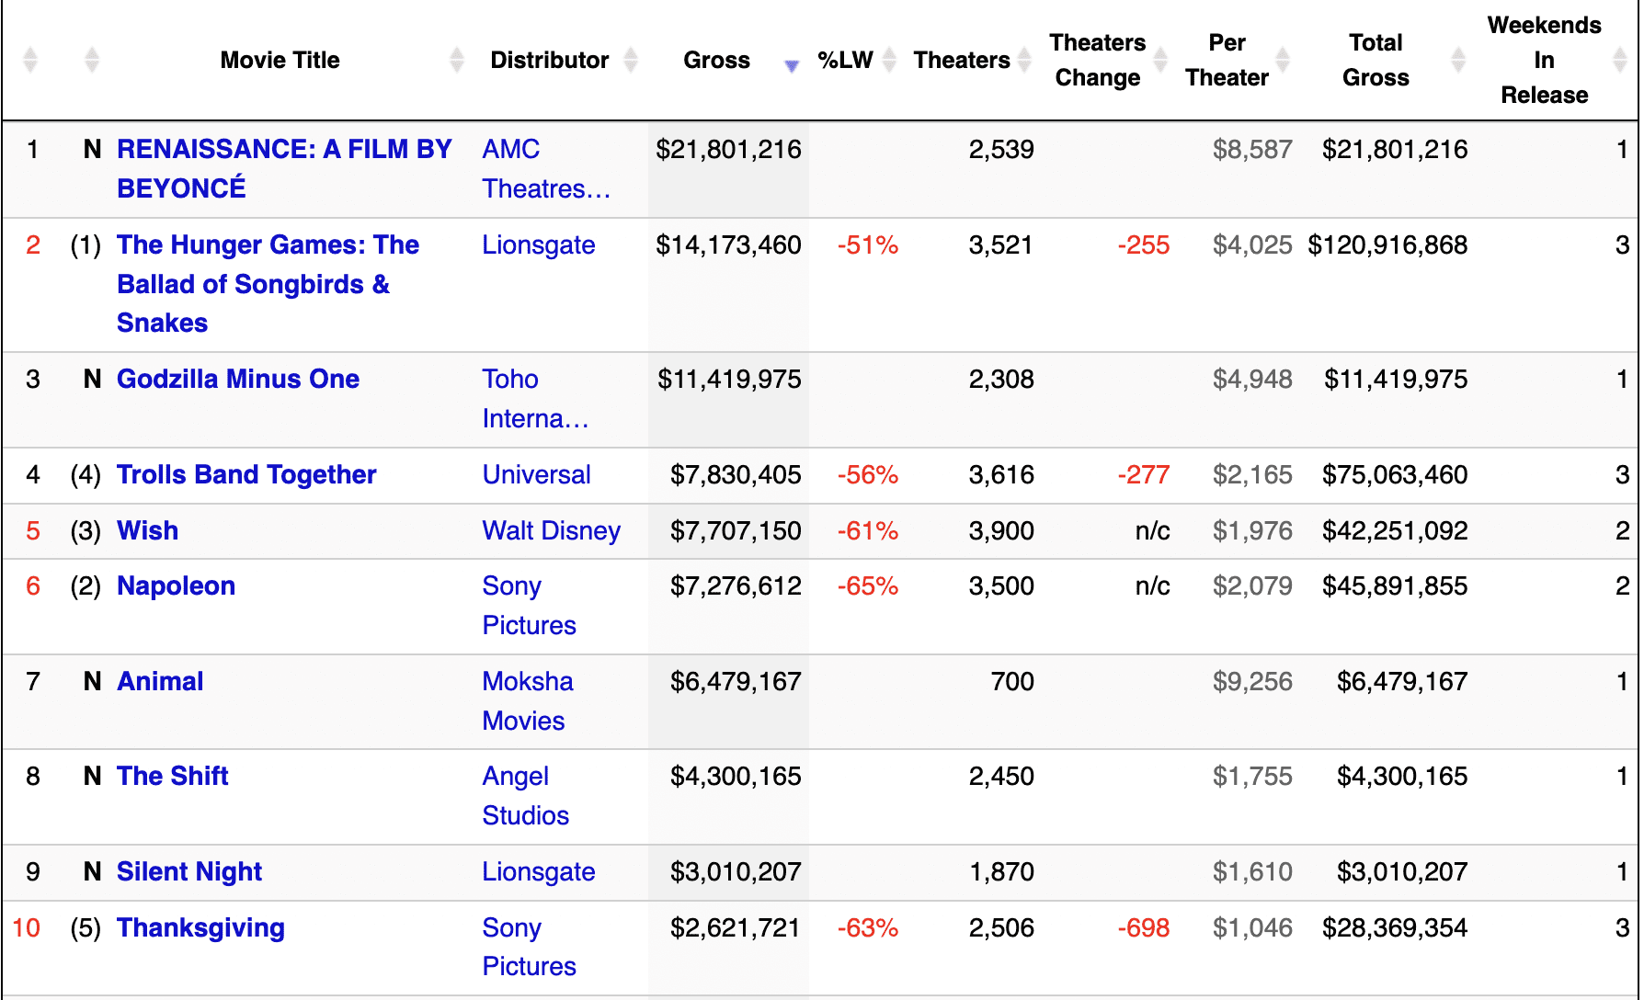
Task: Open The Shift movie link
Action: [x=172, y=776]
